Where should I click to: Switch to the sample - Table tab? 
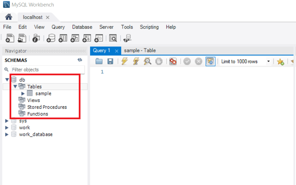point(140,50)
